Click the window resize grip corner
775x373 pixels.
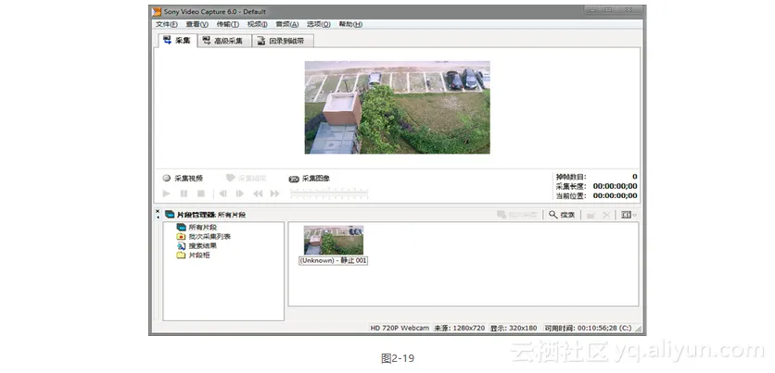click(x=638, y=329)
